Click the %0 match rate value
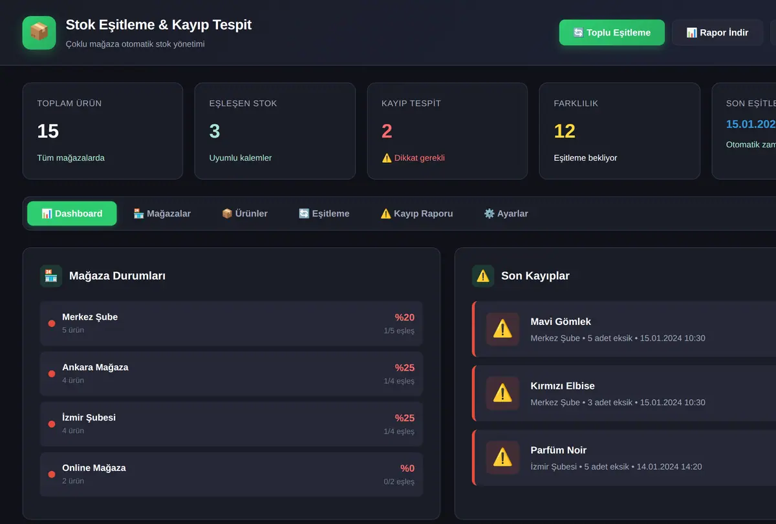The height and width of the screenshot is (524, 776). tap(407, 468)
